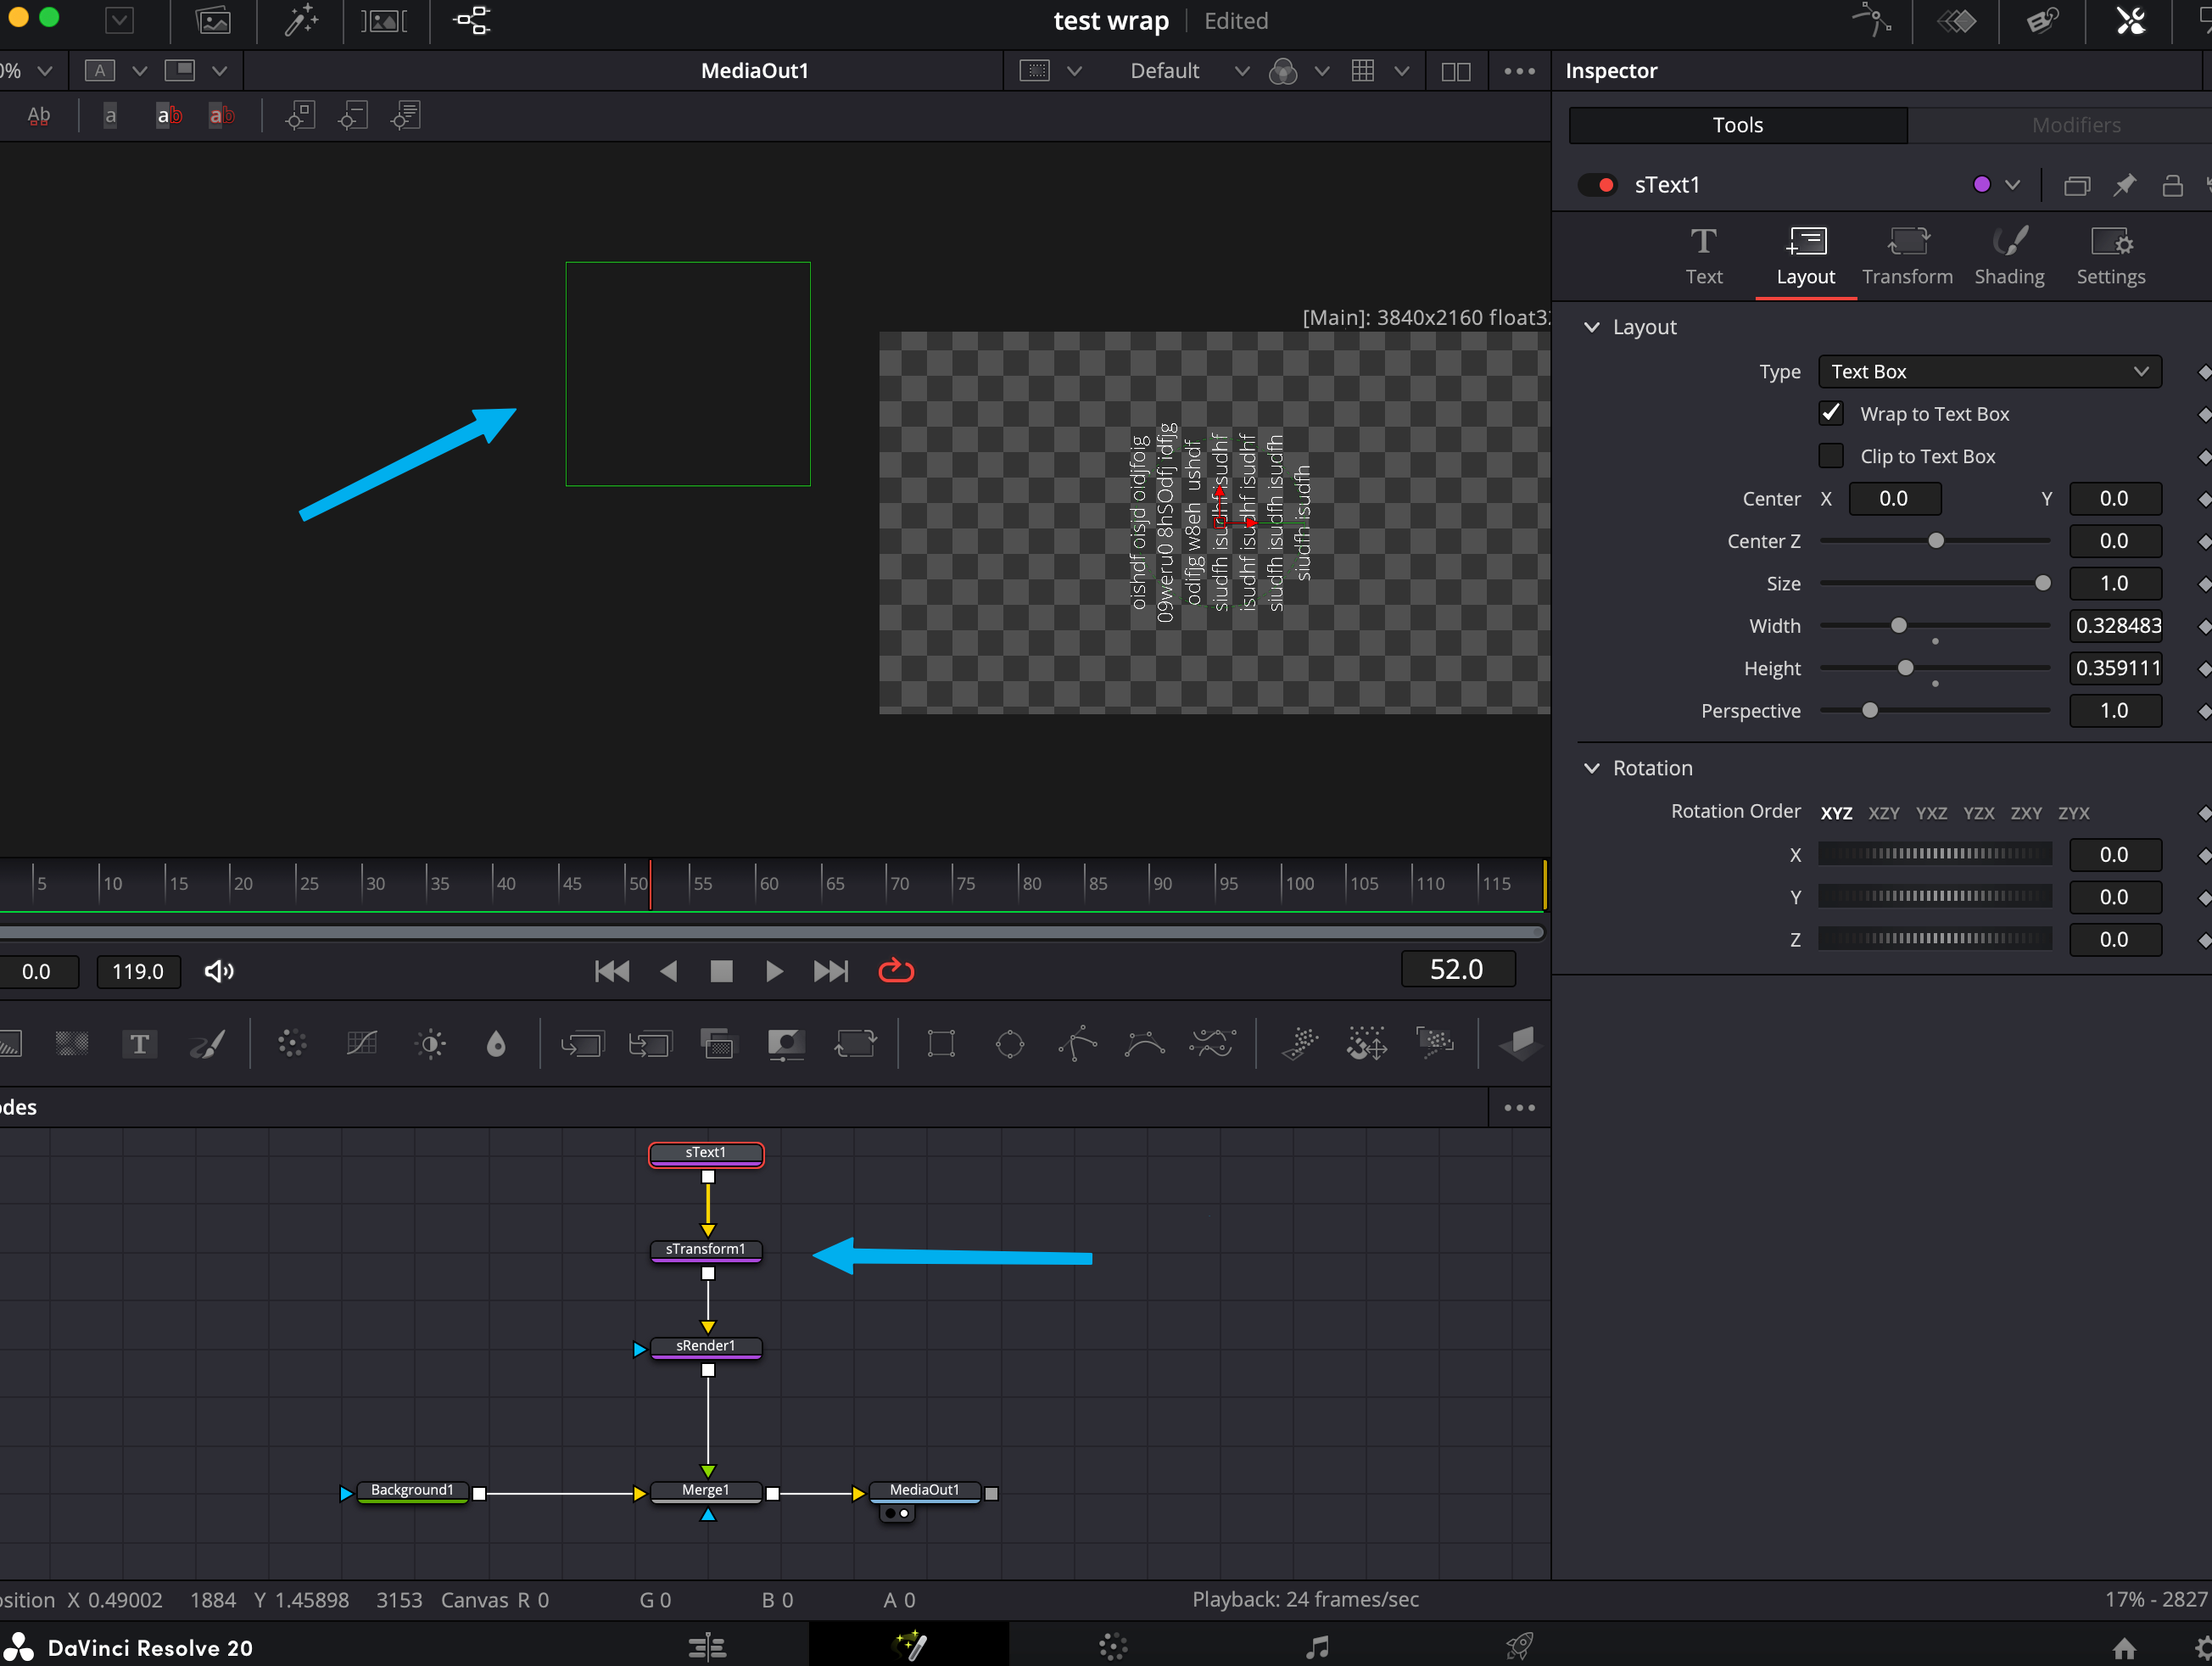Add a Matte Control node from toolbar
Screen dimensions: 2212x1666
tap(787, 1044)
